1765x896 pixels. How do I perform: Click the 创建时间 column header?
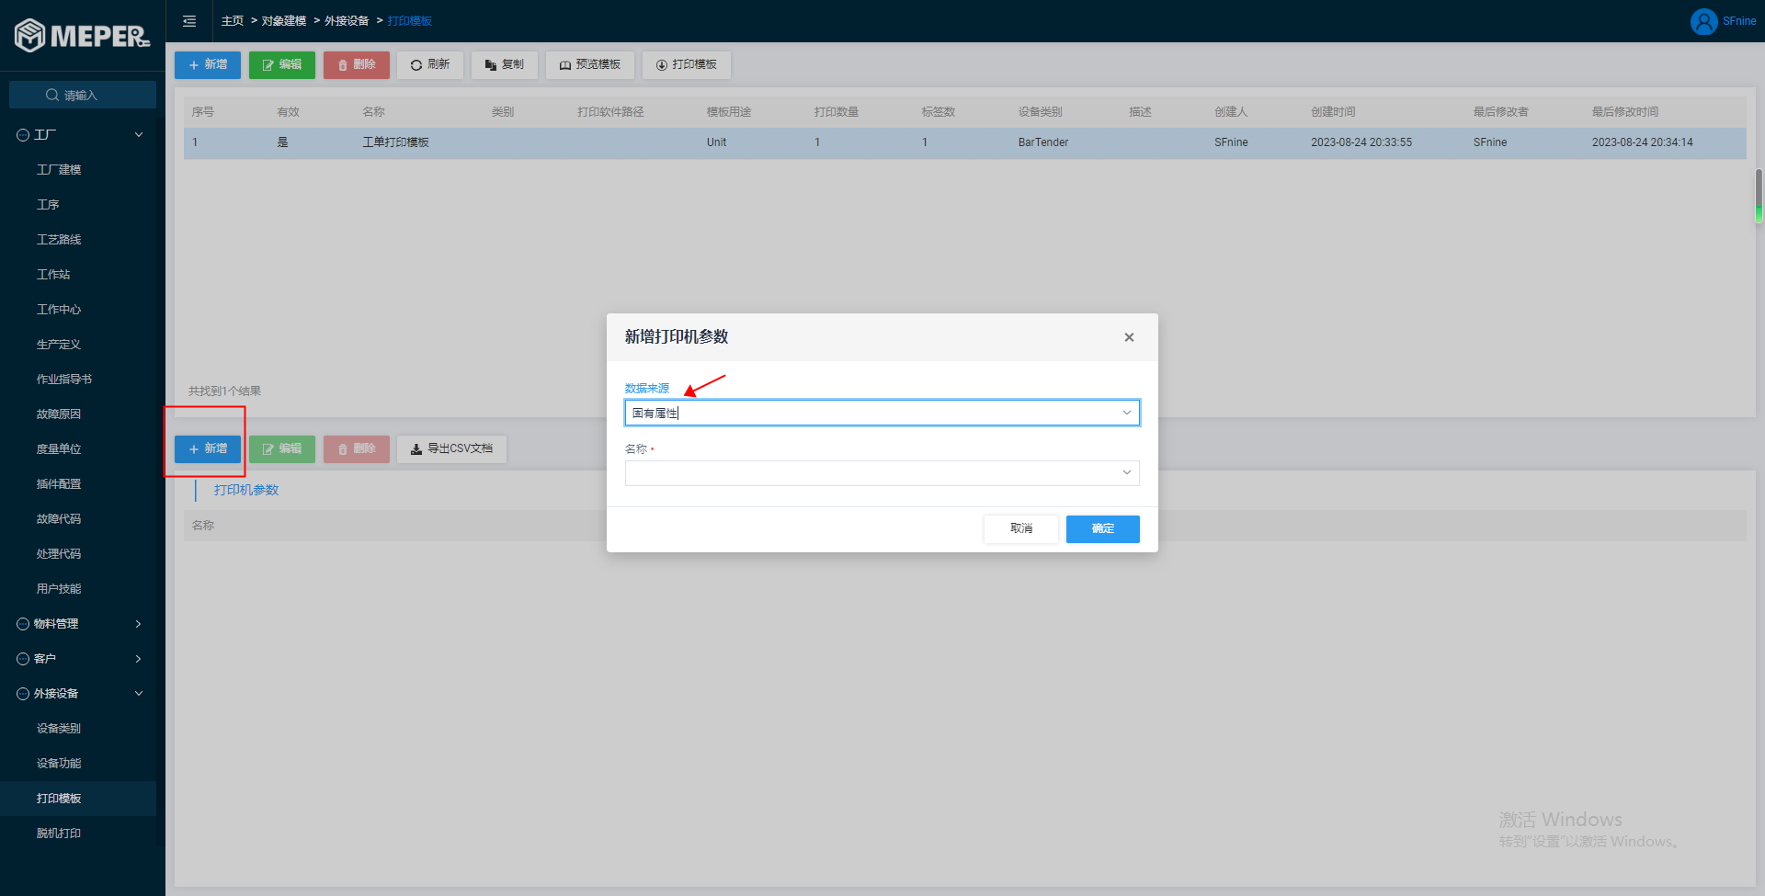click(1333, 112)
